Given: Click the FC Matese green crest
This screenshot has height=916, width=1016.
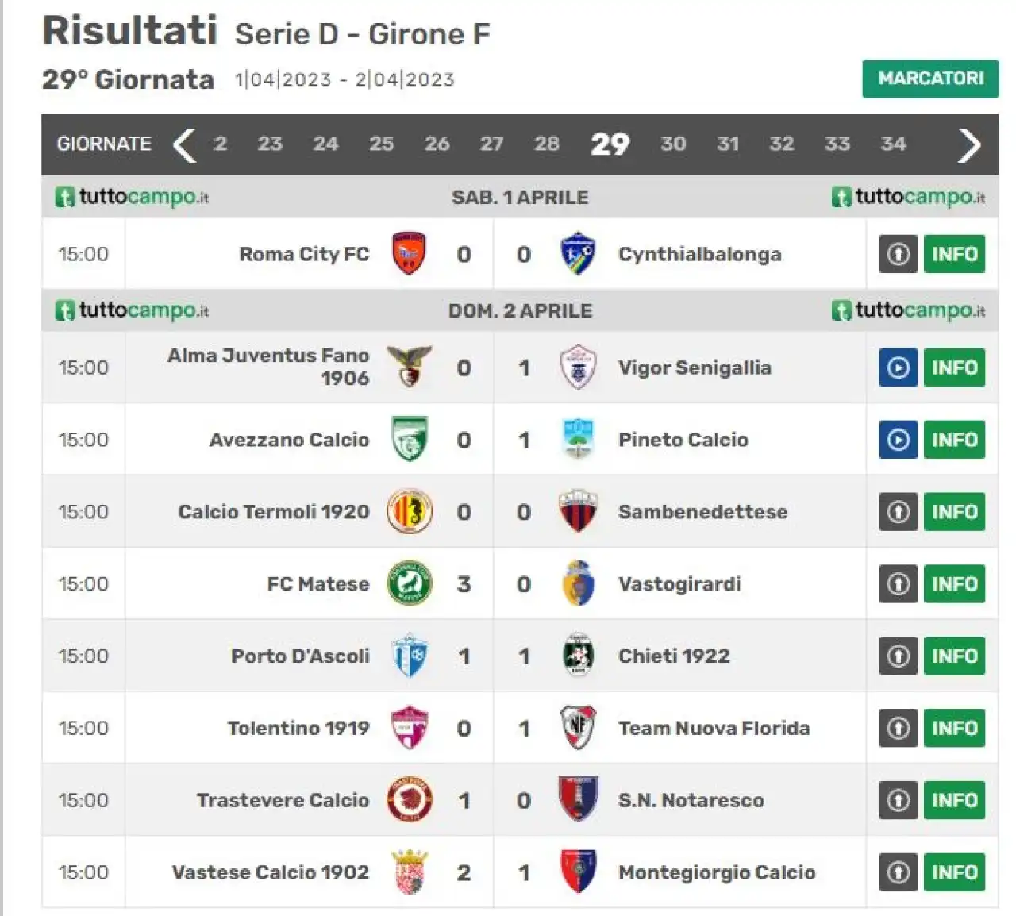Looking at the screenshot, I should click(x=410, y=584).
